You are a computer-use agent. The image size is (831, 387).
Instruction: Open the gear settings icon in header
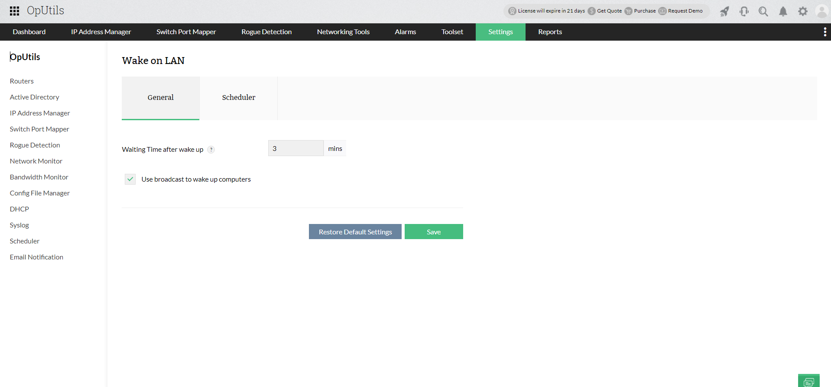point(803,11)
